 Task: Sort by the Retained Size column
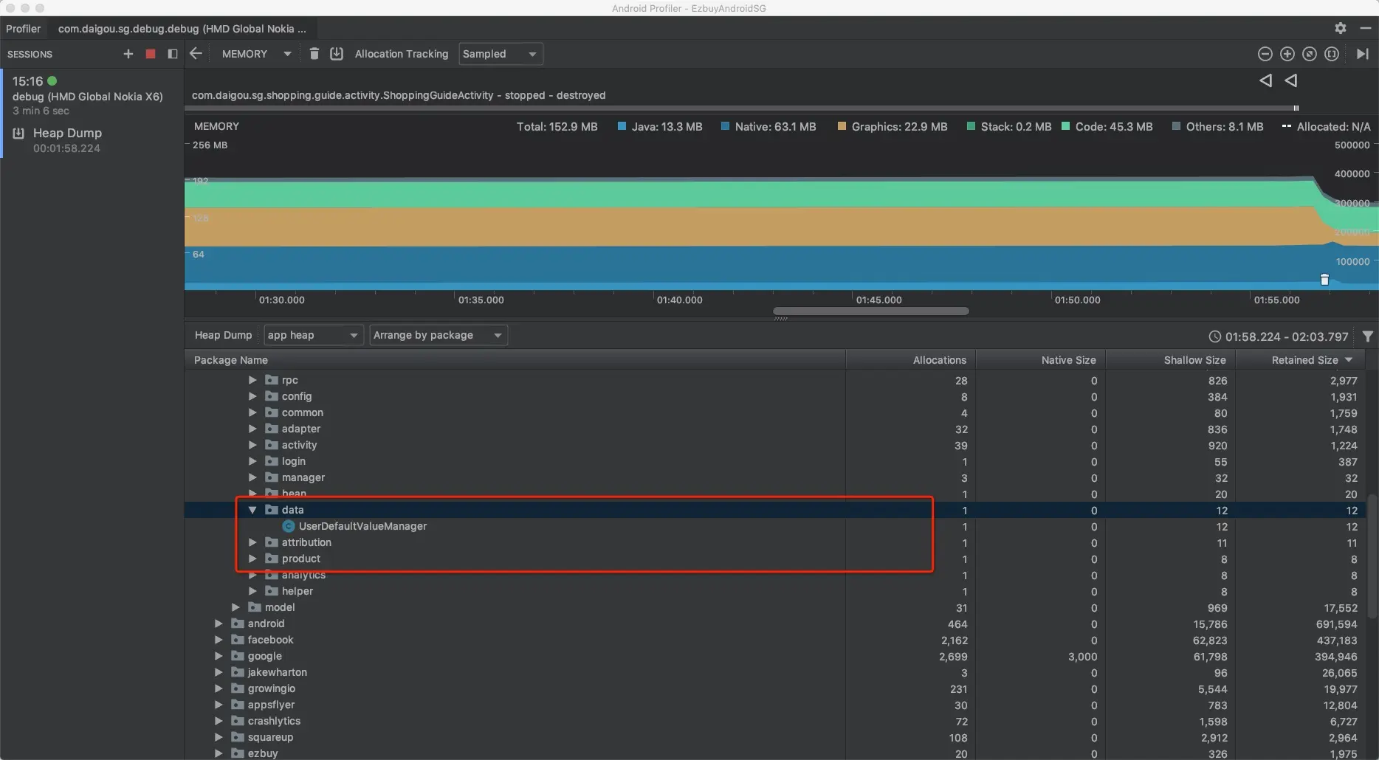[x=1304, y=360]
